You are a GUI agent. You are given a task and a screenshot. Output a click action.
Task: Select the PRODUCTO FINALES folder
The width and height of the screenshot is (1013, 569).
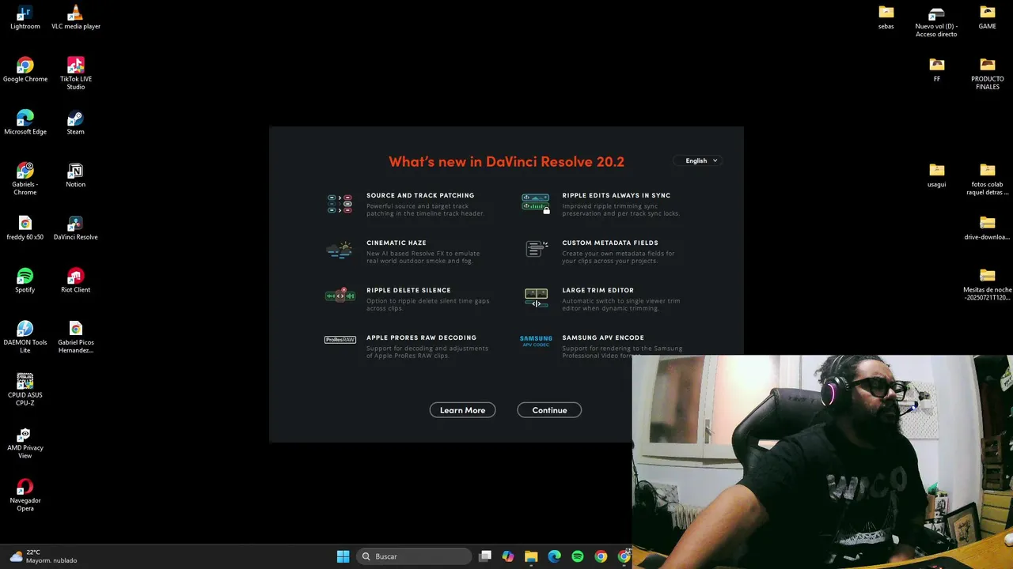coord(988,73)
